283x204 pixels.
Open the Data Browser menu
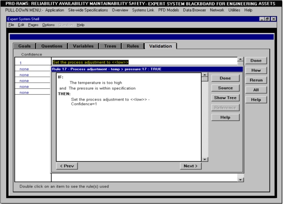pyautogui.click(x=194, y=10)
